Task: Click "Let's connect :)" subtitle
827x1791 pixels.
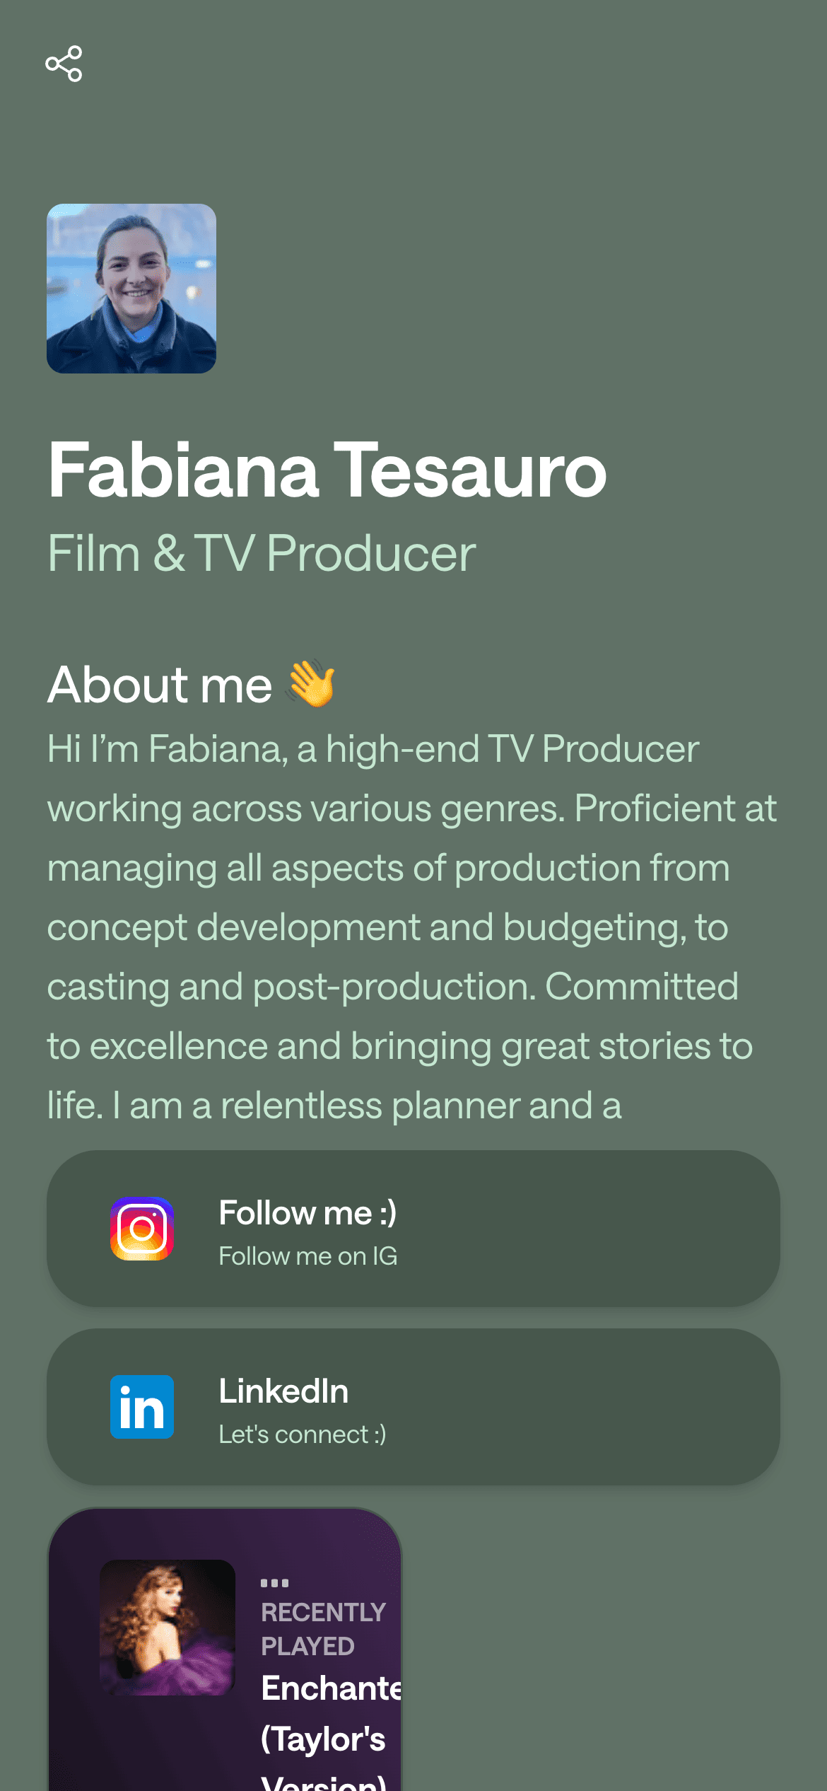Action: (x=303, y=1434)
